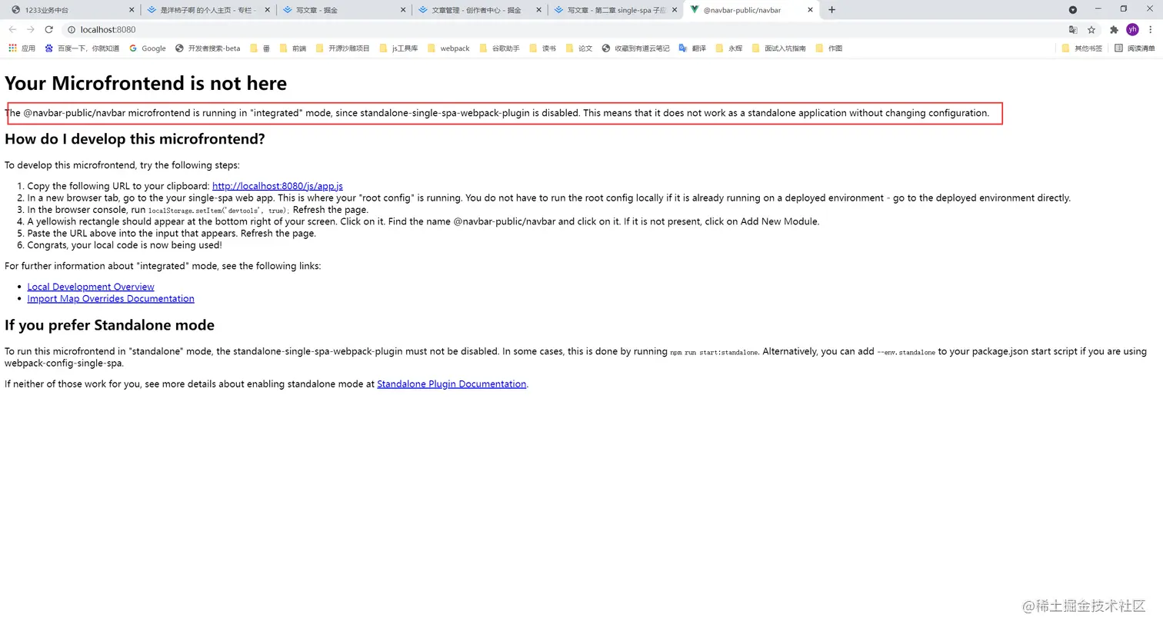The width and height of the screenshot is (1163, 631).
Task: Click the translate page icon in address bar
Action: pyautogui.click(x=1073, y=29)
